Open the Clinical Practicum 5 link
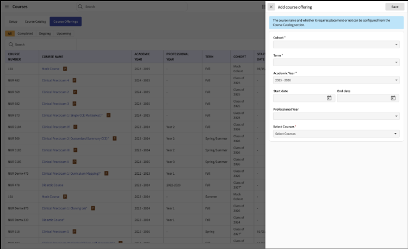The image size is (408, 249). tap(55, 231)
